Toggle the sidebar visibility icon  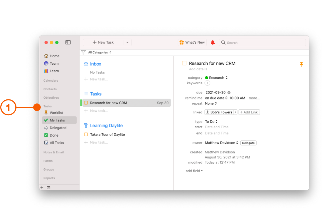click(68, 42)
